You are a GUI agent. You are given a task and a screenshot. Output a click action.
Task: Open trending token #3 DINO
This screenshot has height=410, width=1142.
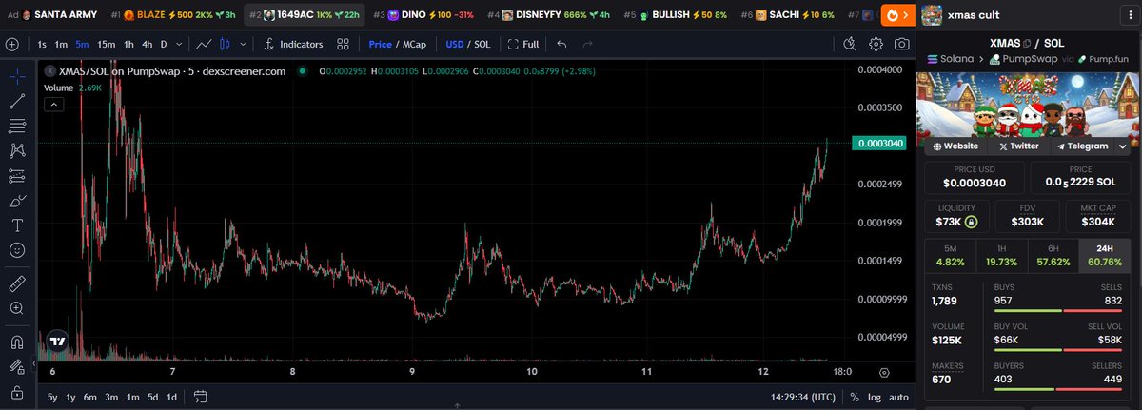point(424,15)
